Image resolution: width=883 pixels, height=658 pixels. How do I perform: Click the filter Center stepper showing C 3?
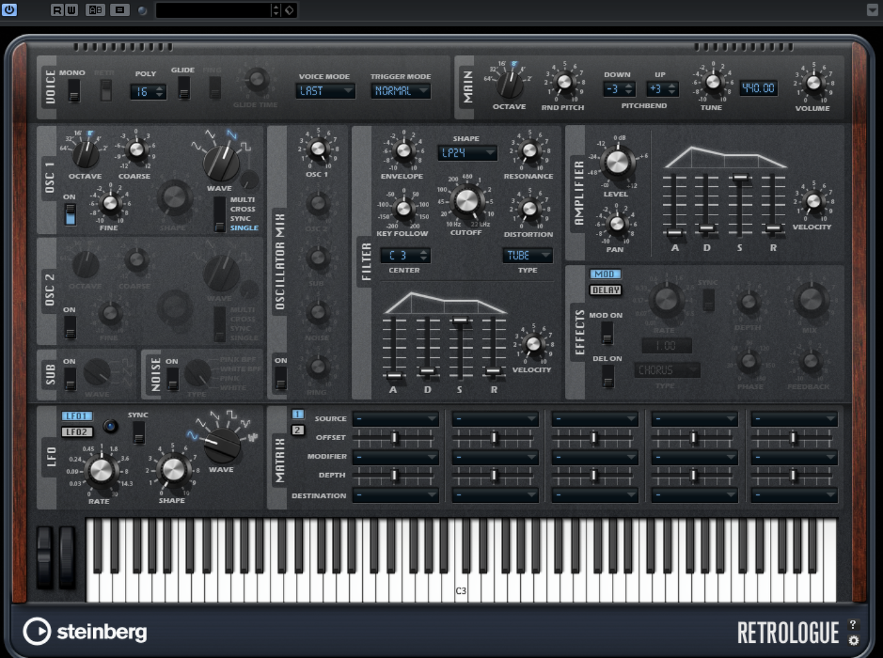click(x=406, y=255)
